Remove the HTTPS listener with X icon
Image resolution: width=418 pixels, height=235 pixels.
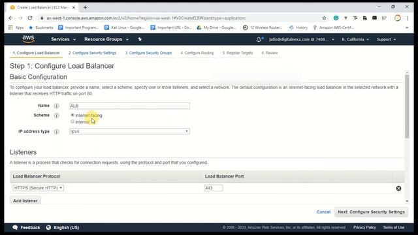pyautogui.click(x=398, y=189)
